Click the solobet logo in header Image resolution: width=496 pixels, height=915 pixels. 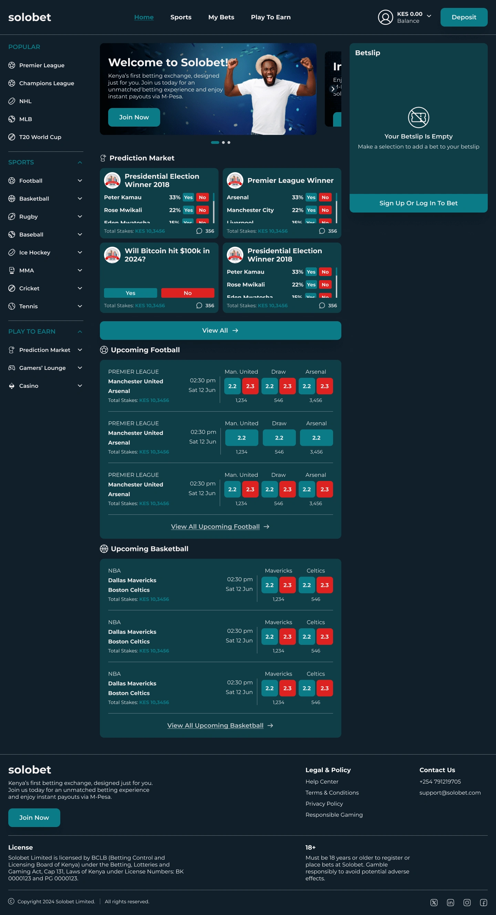tap(29, 17)
